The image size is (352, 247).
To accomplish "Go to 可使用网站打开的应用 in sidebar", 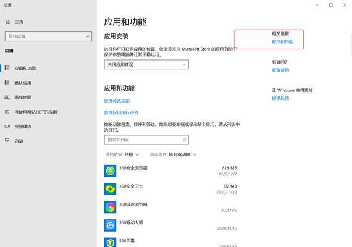I will [x=35, y=112].
